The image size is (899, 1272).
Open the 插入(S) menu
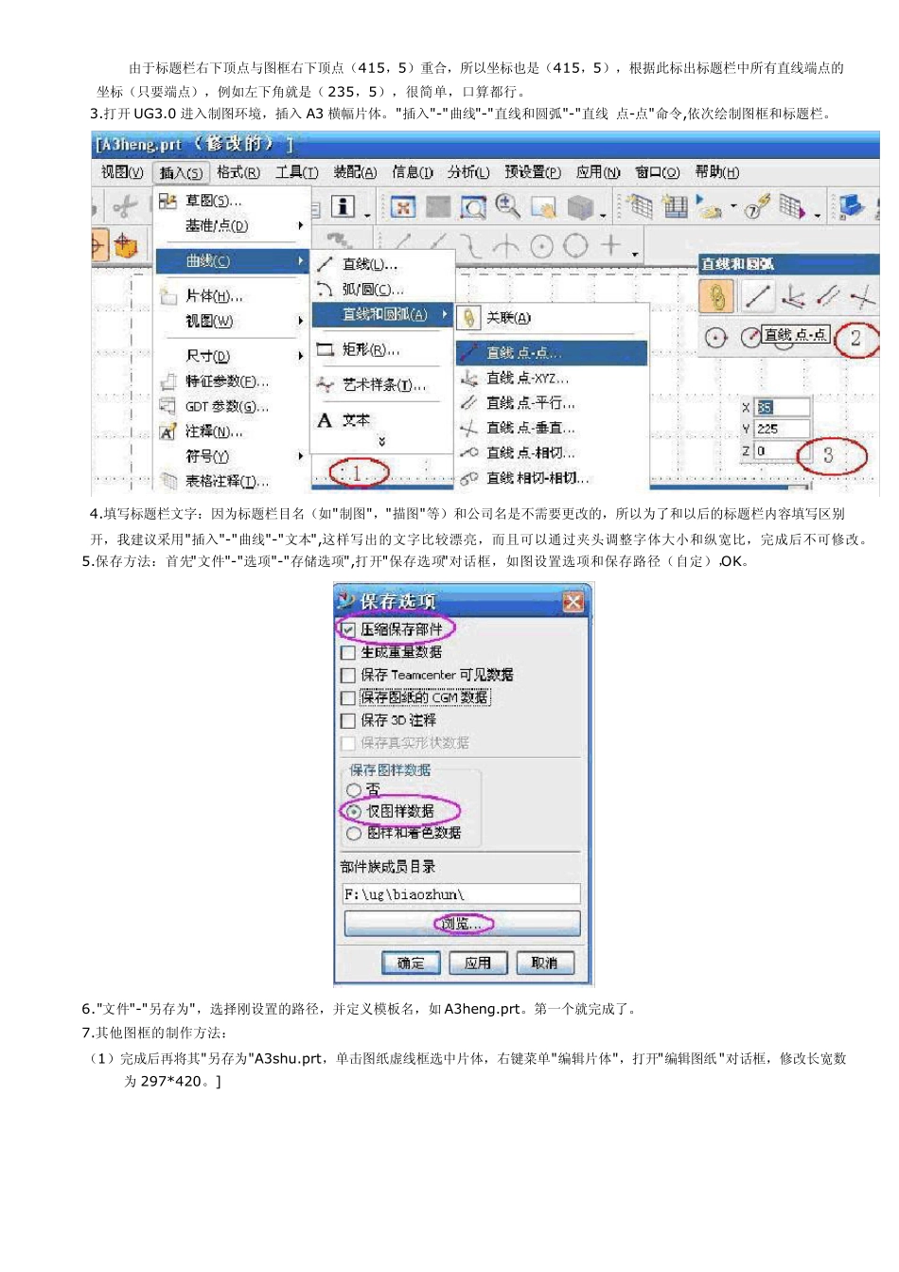click(x=181, y=172)
